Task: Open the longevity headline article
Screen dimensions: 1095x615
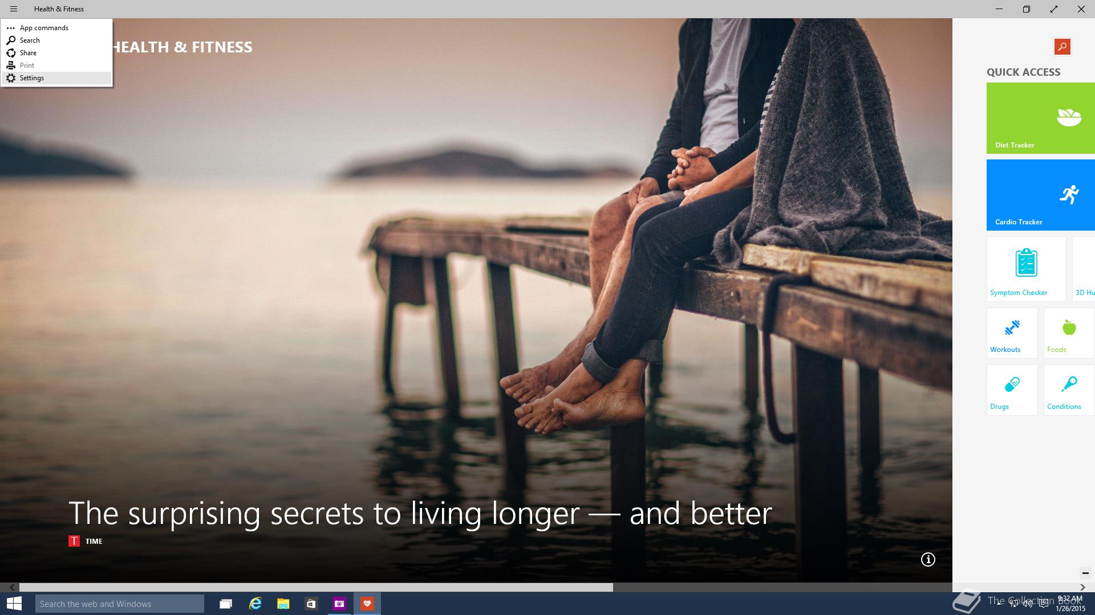Action: coord(420,513)
